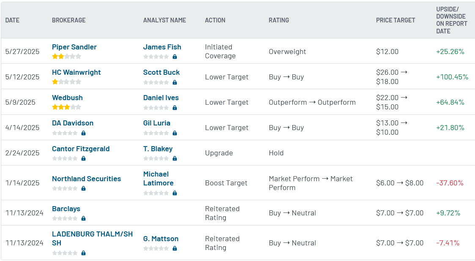Viewport: 475px width, 261px height.
Task: Open the Northland Securities brokerage link
Action: (x=86, y=179)
